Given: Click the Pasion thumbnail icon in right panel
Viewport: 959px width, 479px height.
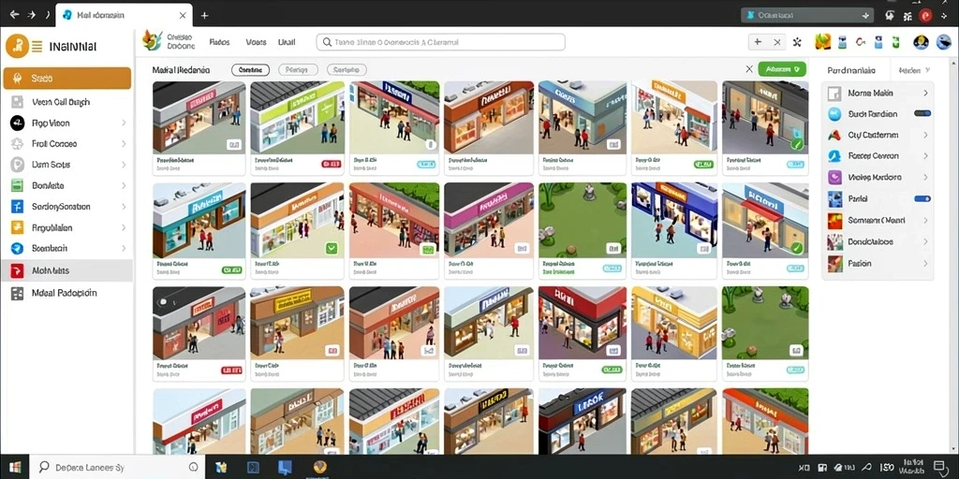Looking at the screenshot, I should [x=834, y=263].
